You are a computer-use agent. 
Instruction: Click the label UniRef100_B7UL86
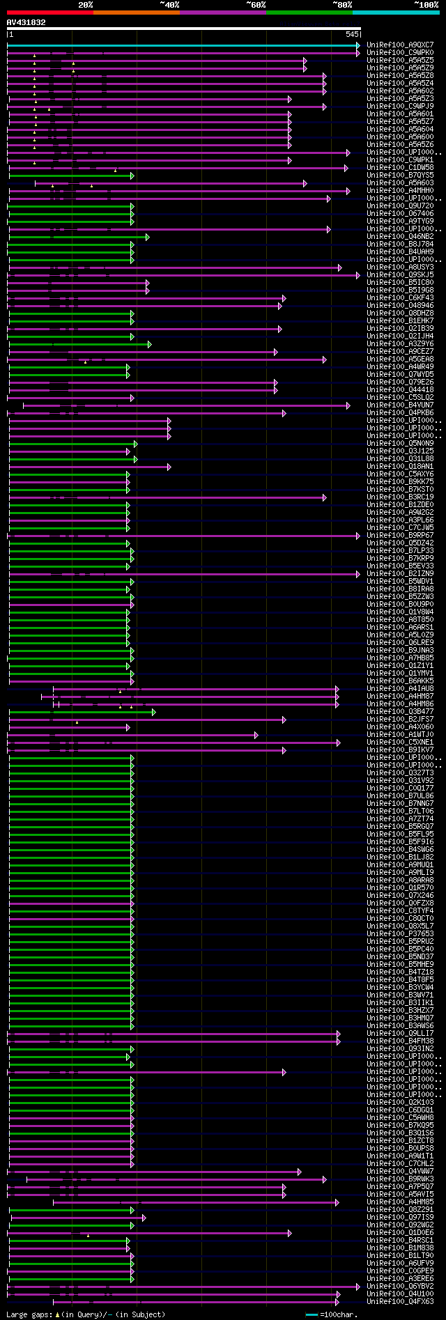coord(400,796)
